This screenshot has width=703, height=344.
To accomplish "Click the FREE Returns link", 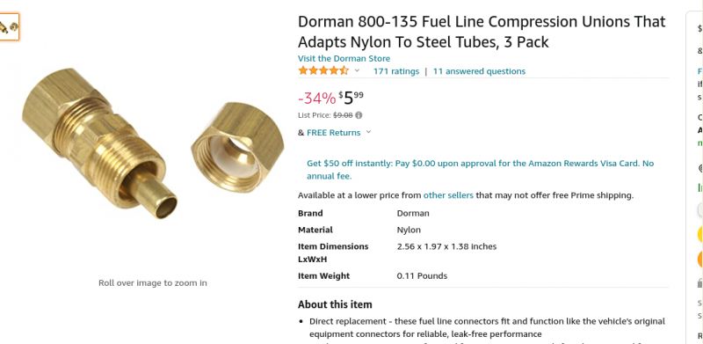I will (334, 133).
